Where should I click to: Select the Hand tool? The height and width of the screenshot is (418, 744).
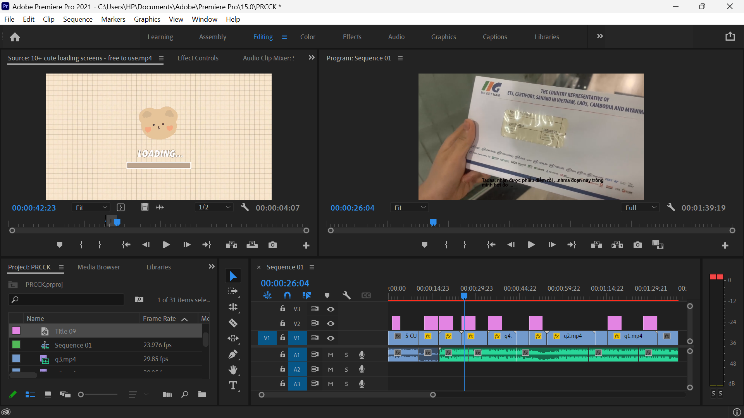point(233,370)
